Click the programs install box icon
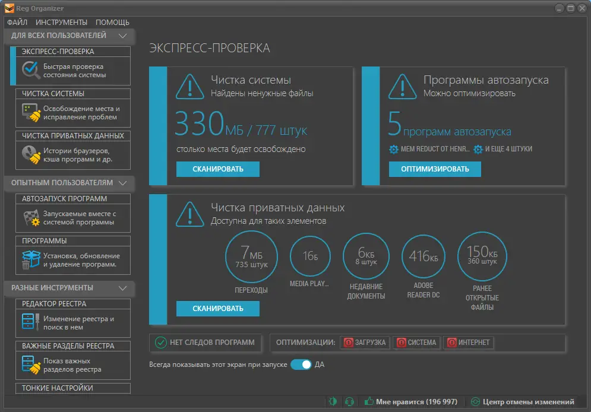This screenshot has height=412, width=591. point(31,260)
